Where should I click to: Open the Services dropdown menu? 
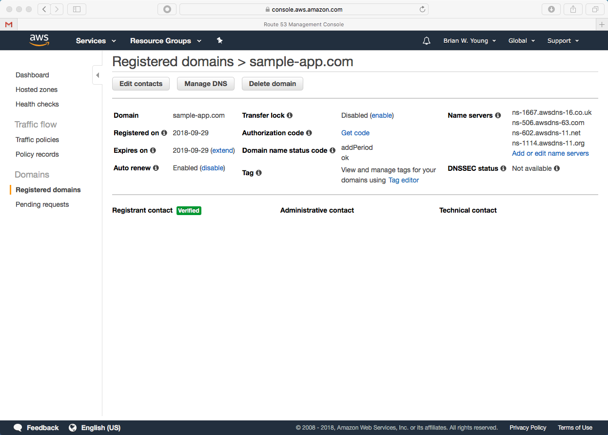[x=96, y=41]
